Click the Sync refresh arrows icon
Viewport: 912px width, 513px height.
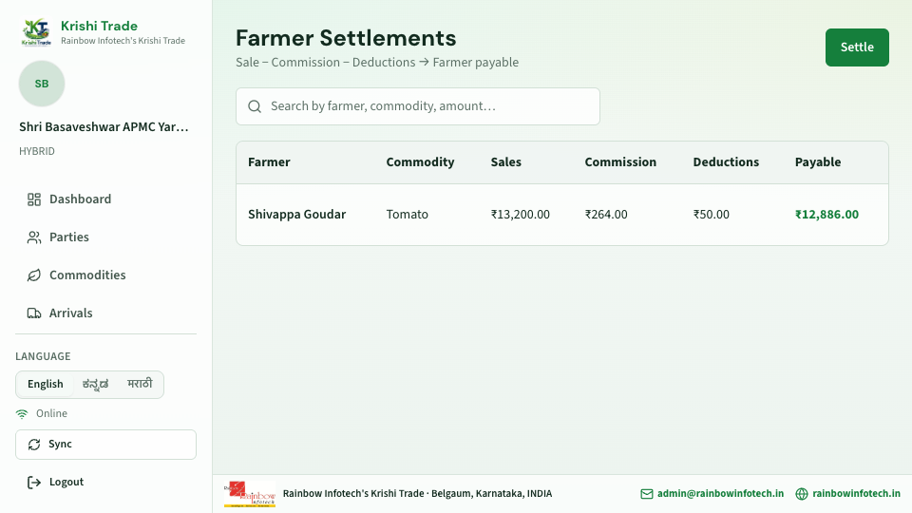(34, 445)
